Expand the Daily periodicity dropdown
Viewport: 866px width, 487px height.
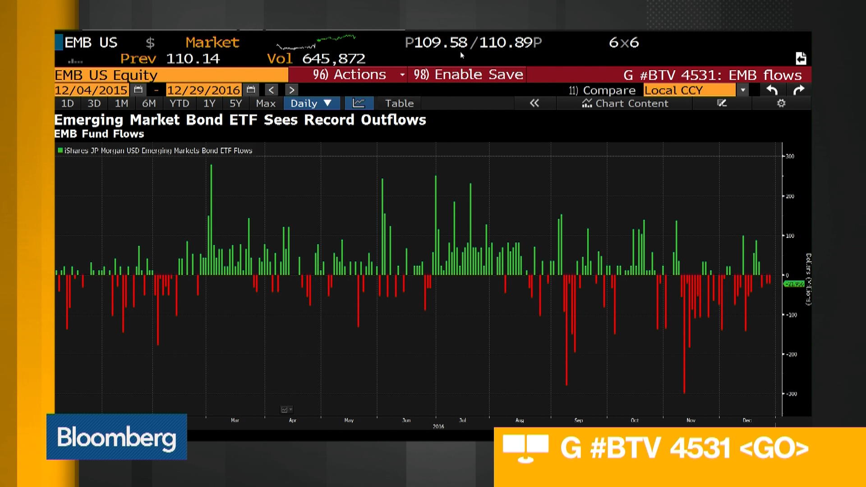[311, 103]
